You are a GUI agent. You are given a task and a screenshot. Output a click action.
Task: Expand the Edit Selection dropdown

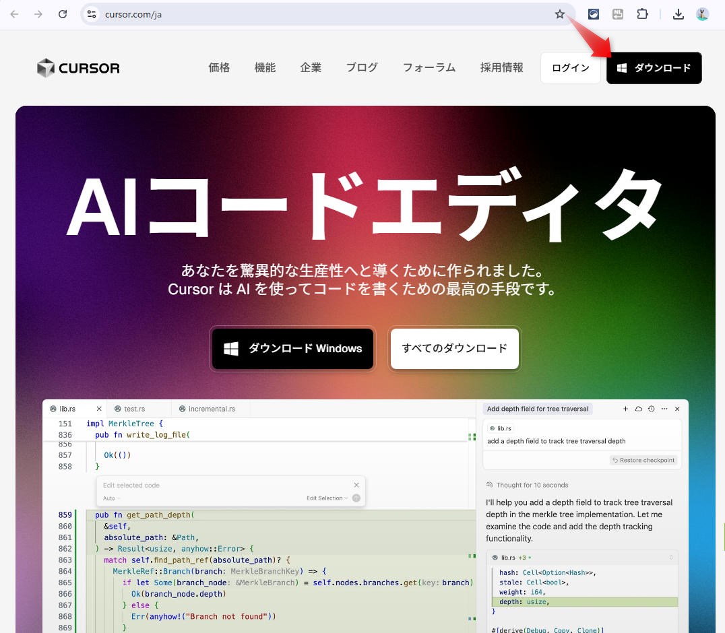point(327,498)
